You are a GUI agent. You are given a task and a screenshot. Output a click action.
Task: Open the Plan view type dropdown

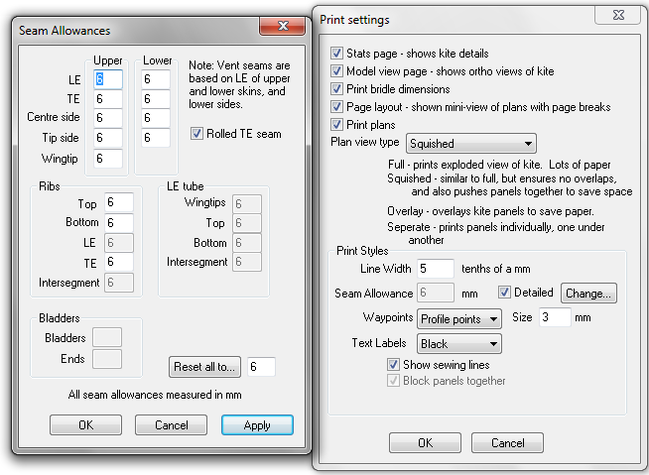coord(470,143)
